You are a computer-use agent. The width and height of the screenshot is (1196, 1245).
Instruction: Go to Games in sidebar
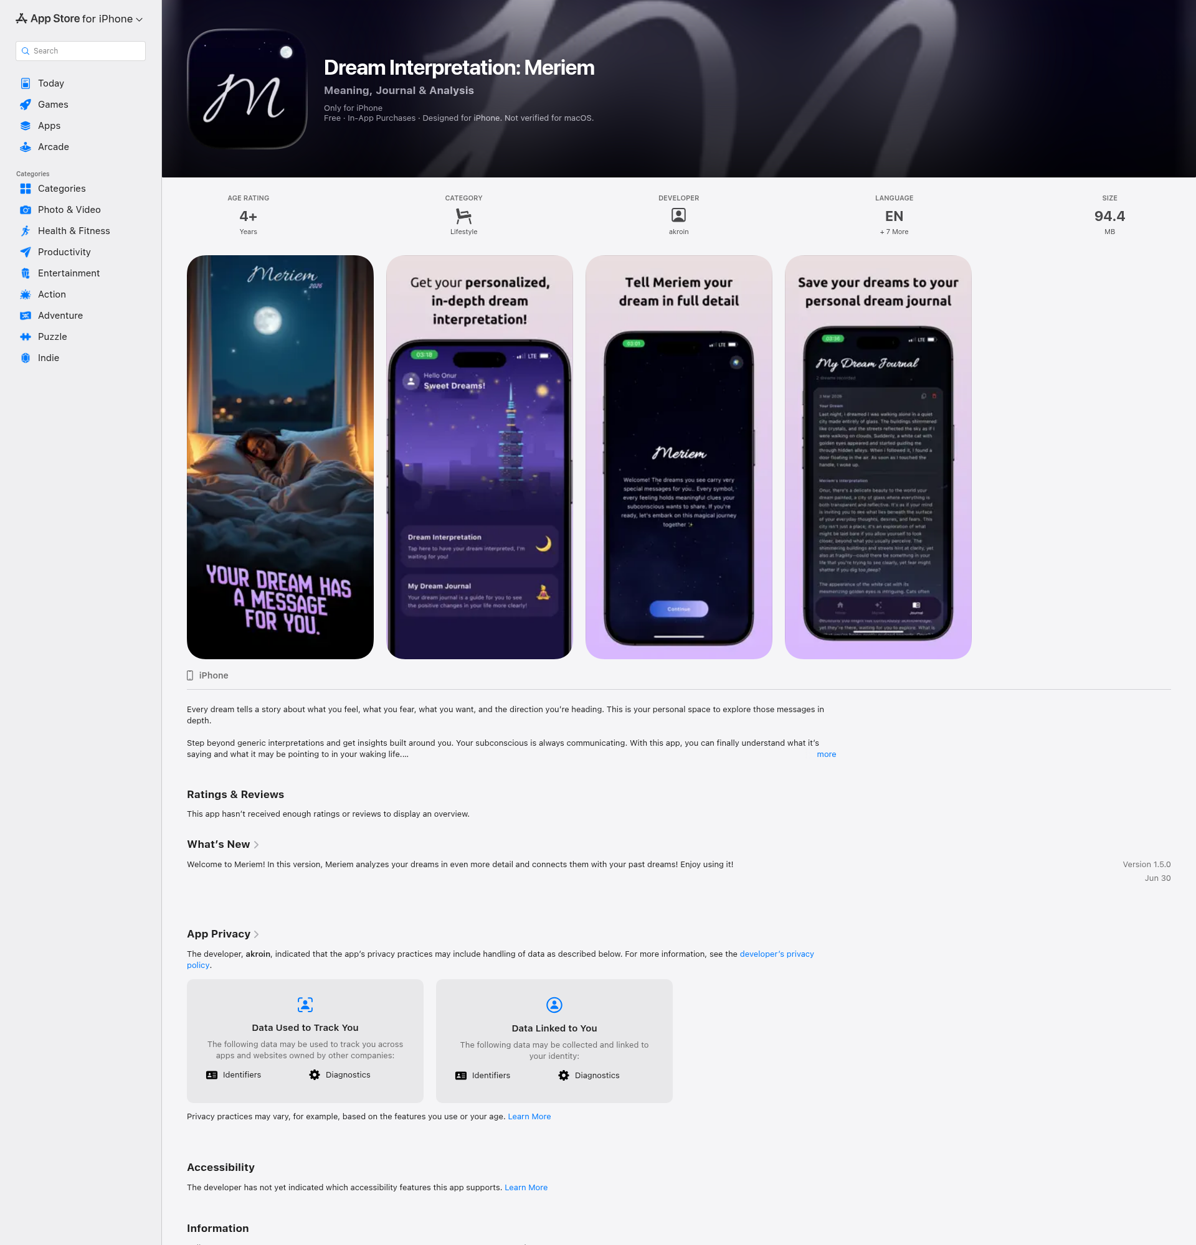(x=53, y=104)
